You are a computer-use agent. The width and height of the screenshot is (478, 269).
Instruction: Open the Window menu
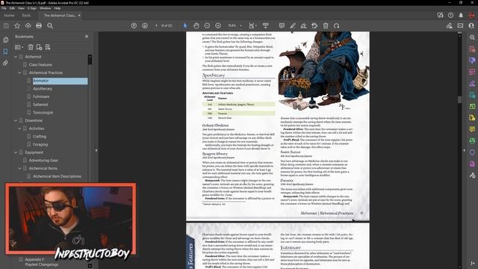click(46, 8)
